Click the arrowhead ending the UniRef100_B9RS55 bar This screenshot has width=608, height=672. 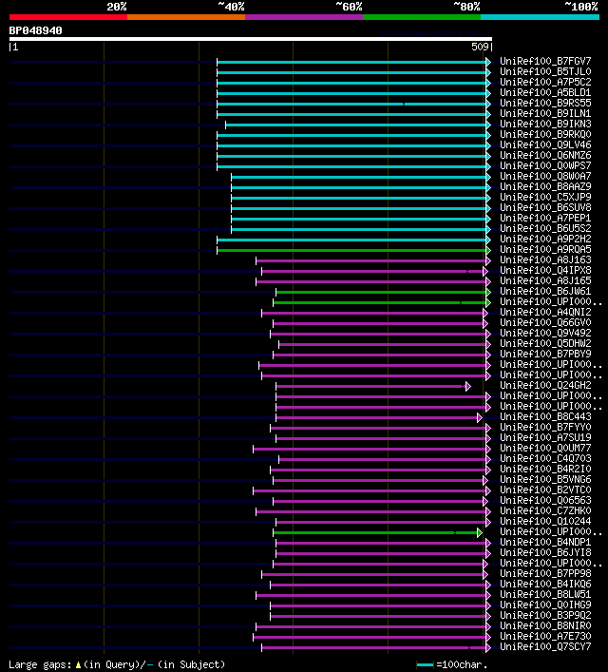pos(488,105)
